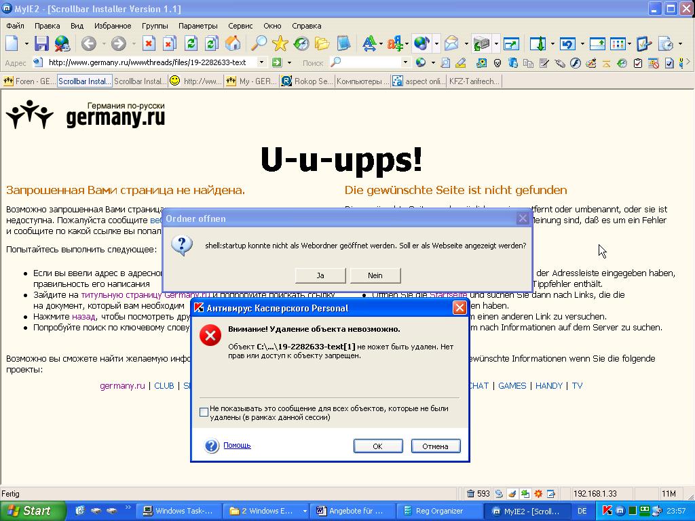This screenshot has width=695, height=521.
Task: Follow the HANDY link
Action: pos(548,386)
